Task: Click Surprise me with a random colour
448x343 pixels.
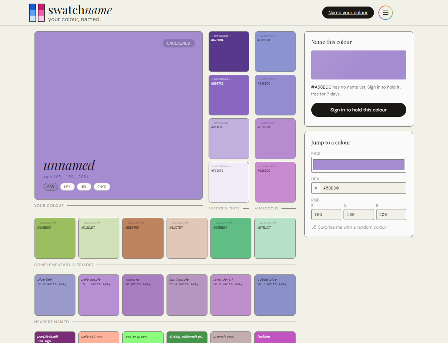Action: point(349,227)
